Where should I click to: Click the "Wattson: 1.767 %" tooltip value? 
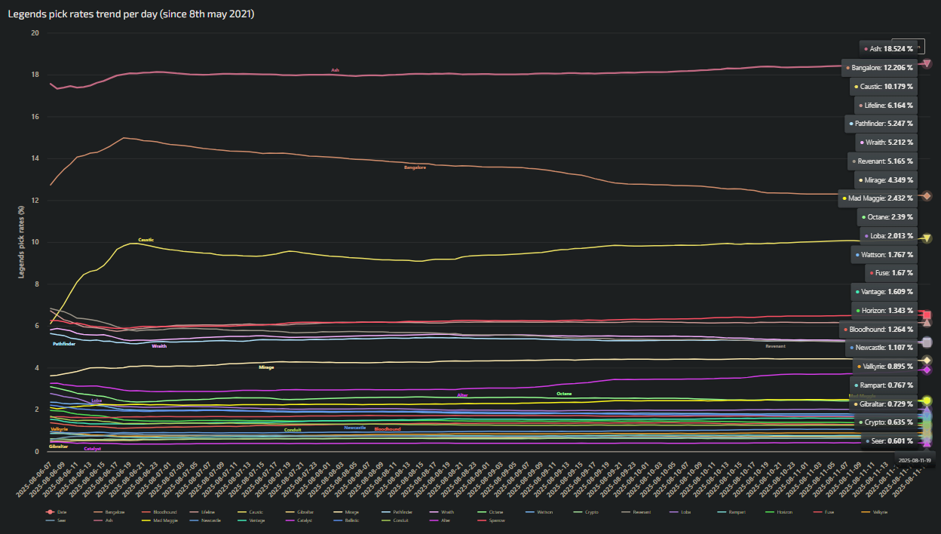[x=884, y=254]
